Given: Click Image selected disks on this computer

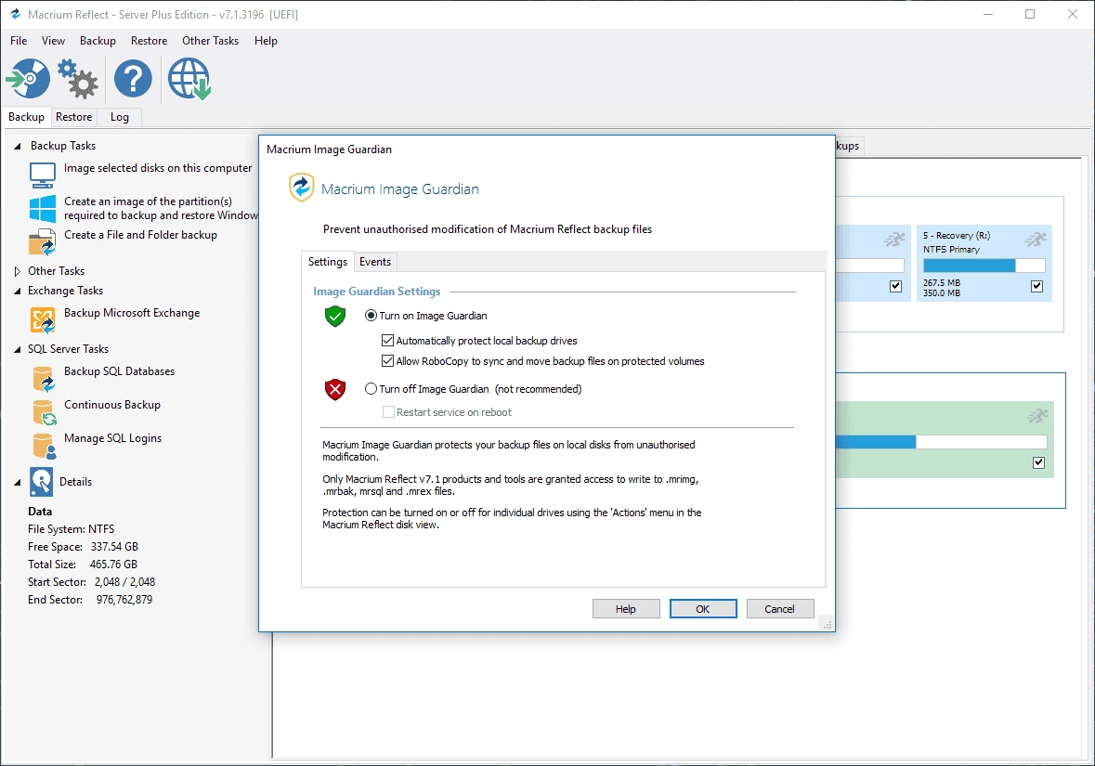Looking at the screenshot, I should point(158,168).
